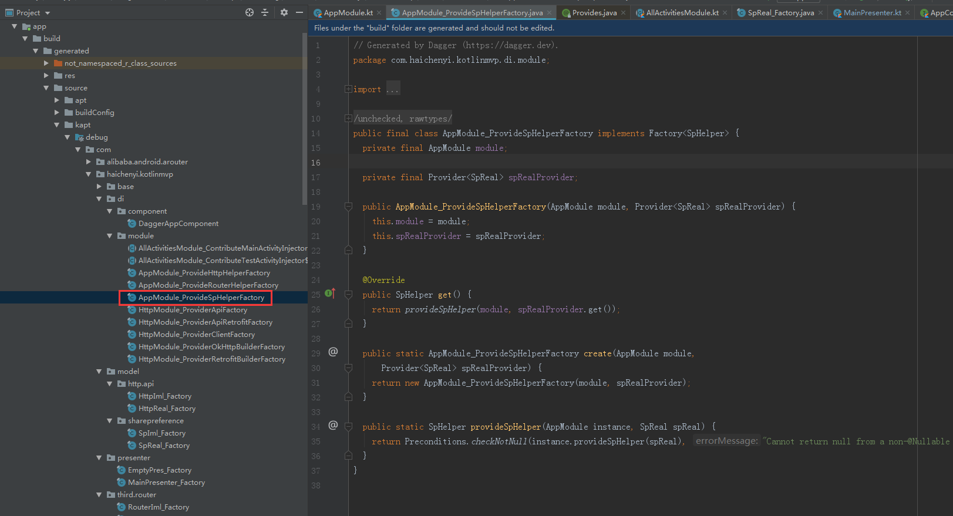Select HttpReal_Factory class
953x516 pixels.
[167, 409]
